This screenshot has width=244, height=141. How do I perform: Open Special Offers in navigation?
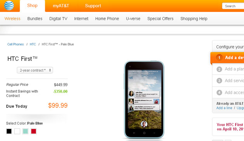pyautogui.click(x=160, y=19)
